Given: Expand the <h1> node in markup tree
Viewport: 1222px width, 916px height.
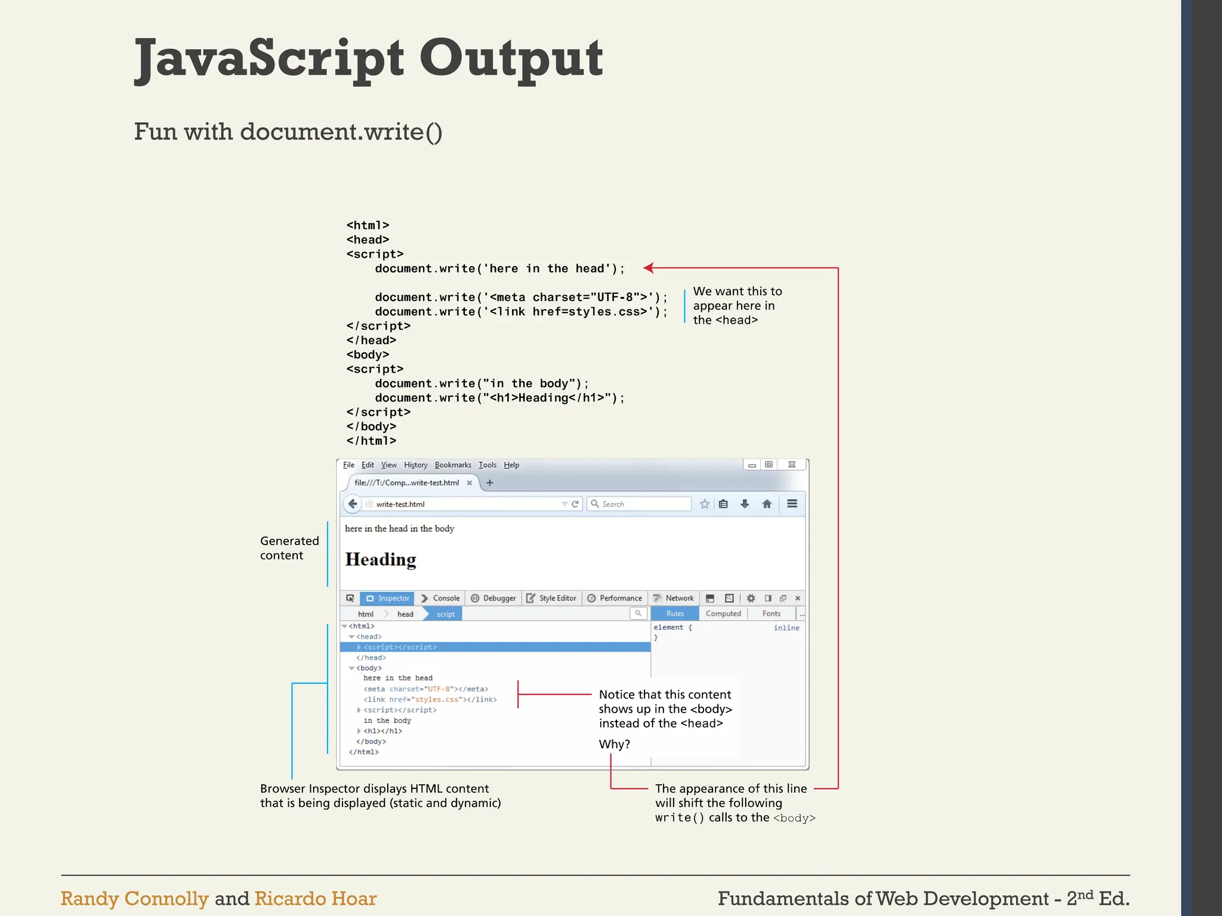Looking at the screenshot, I should 359,731.
